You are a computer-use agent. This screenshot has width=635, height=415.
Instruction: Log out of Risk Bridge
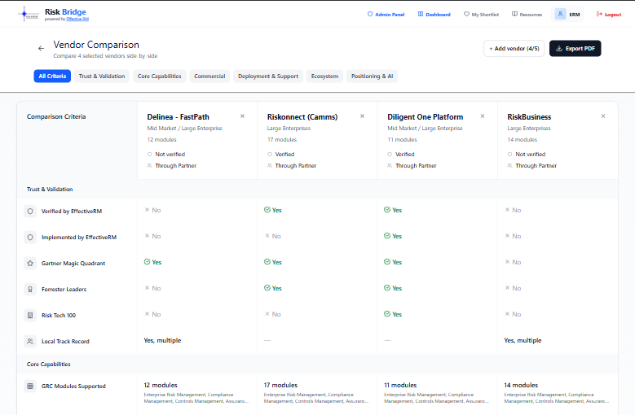point(609,15)
